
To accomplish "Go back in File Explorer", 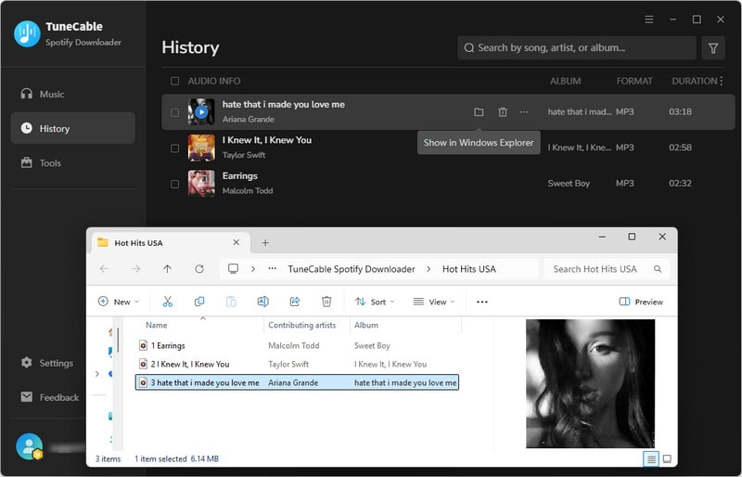I will coord(104,269).
